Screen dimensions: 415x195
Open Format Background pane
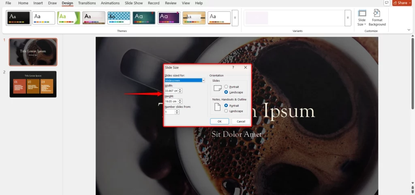point(377,18)
